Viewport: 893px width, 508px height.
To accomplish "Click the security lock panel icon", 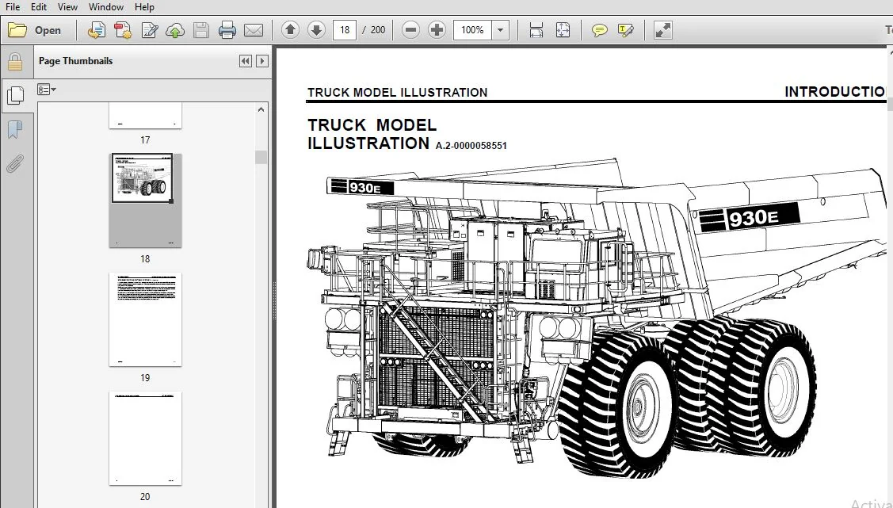I will tap(15, 62).
